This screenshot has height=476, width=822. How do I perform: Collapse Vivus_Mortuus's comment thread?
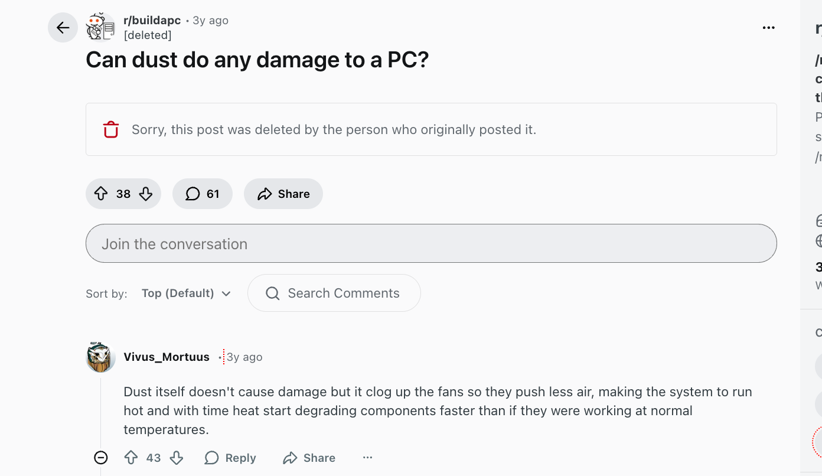[100, 458]
